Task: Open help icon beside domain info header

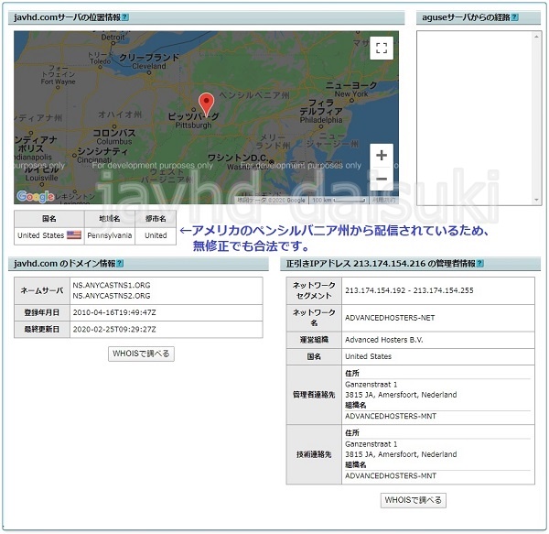Action: coord(120,263)
